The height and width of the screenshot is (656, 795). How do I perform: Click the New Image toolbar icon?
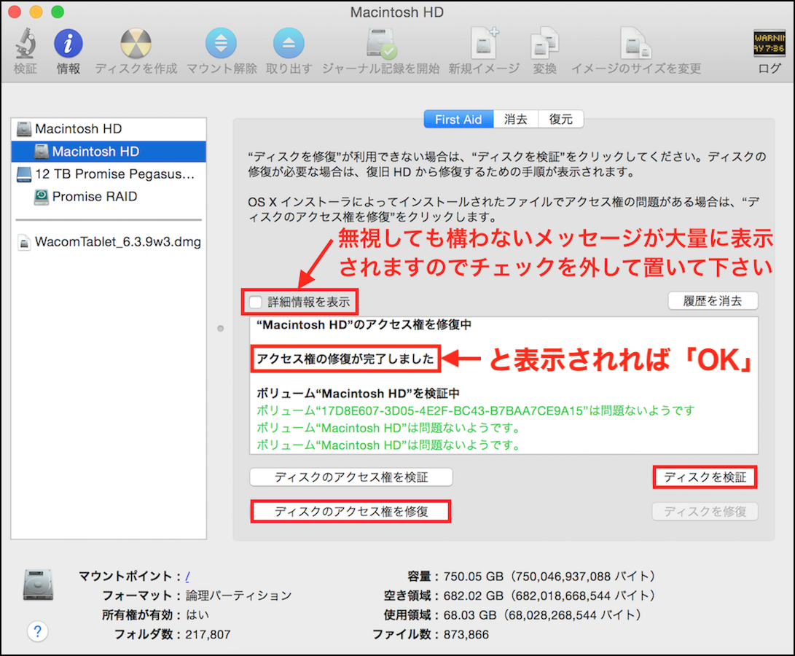[x=484, y=44]
